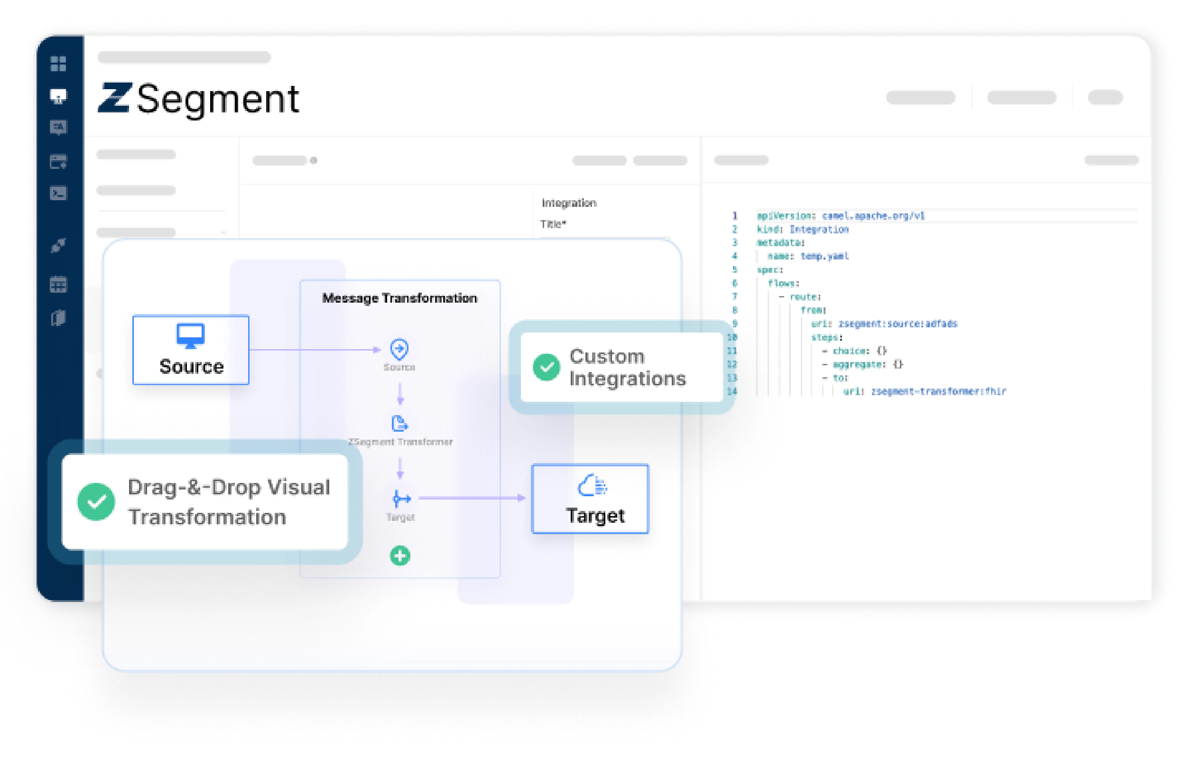1186x769 pixels.
Task: Click code line - choice: {}
Action: point(854,351)
